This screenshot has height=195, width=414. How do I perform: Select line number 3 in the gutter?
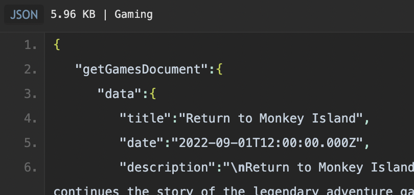click(x=31, y=94)
